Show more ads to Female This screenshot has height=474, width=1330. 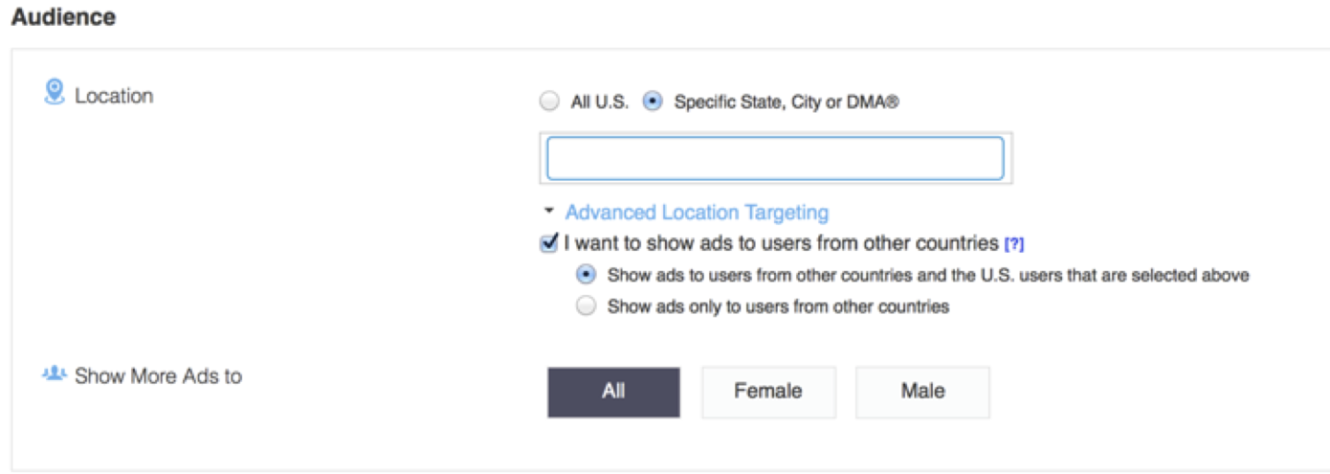pyautogui.click(x=768, y=392)
